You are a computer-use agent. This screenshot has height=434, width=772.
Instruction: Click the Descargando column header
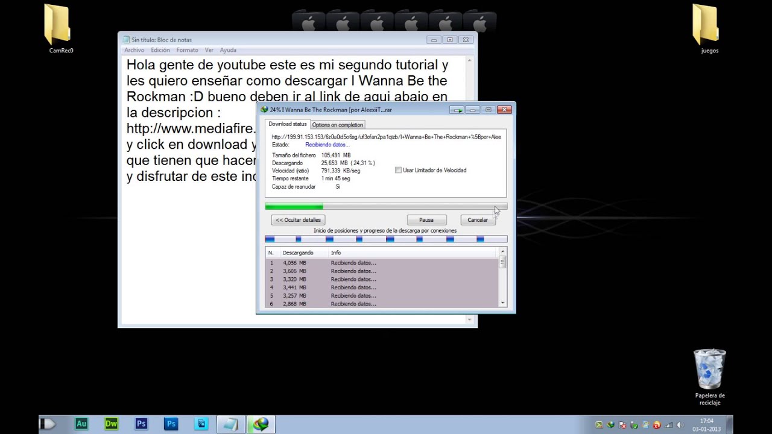point(304,253)
